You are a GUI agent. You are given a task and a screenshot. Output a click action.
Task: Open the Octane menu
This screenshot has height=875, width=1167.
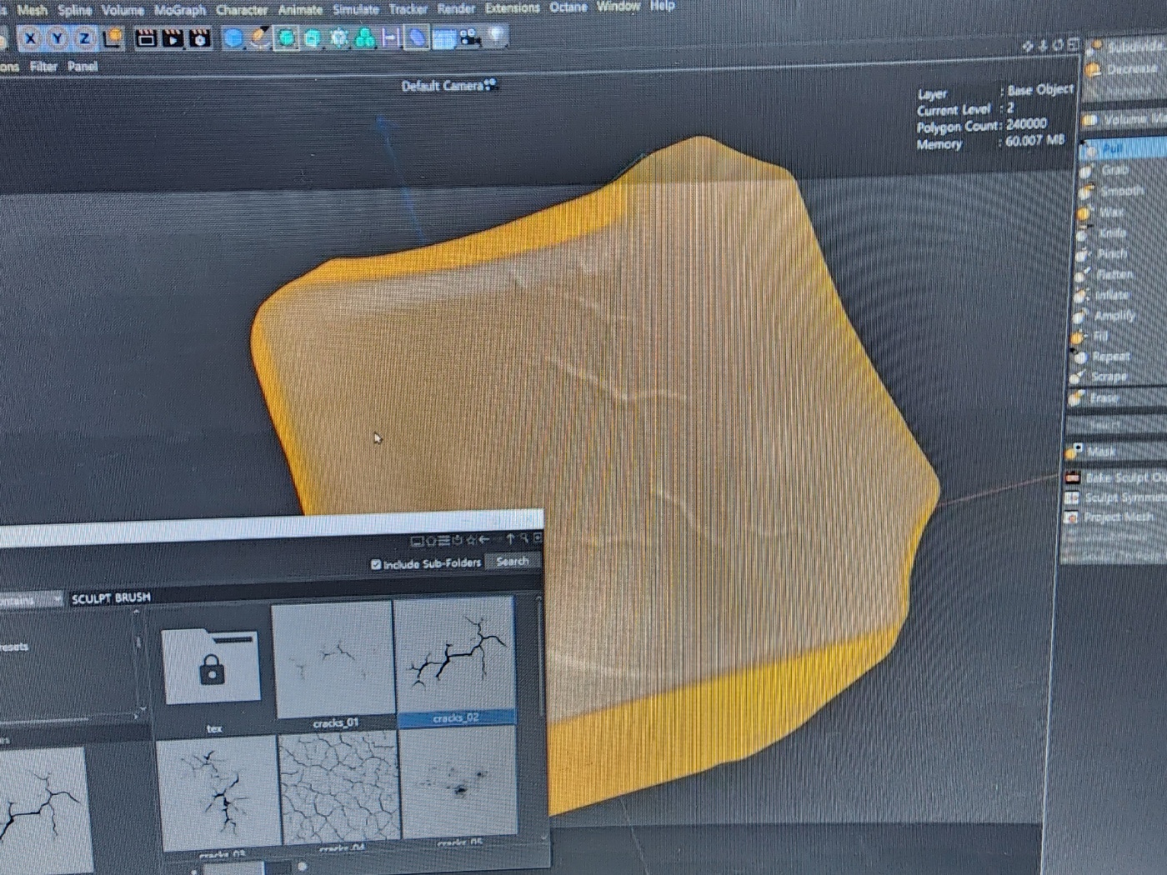tap(568, 7)
